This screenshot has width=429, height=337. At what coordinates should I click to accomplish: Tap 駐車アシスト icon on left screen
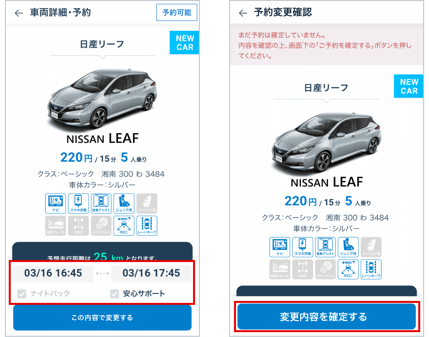(101, 203)
